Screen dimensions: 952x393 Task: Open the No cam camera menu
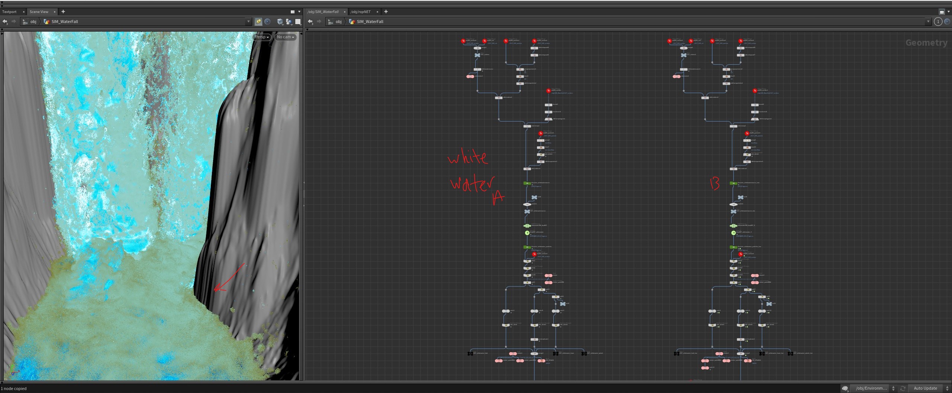click(286, 37)
